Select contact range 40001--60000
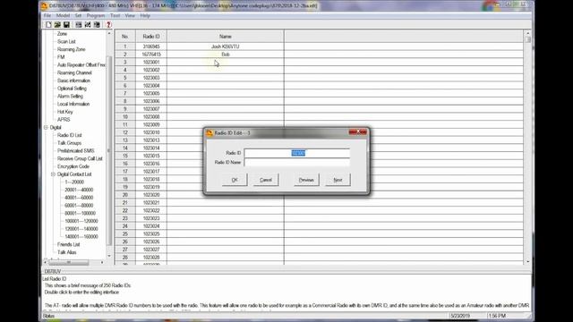 pos(79,198)
